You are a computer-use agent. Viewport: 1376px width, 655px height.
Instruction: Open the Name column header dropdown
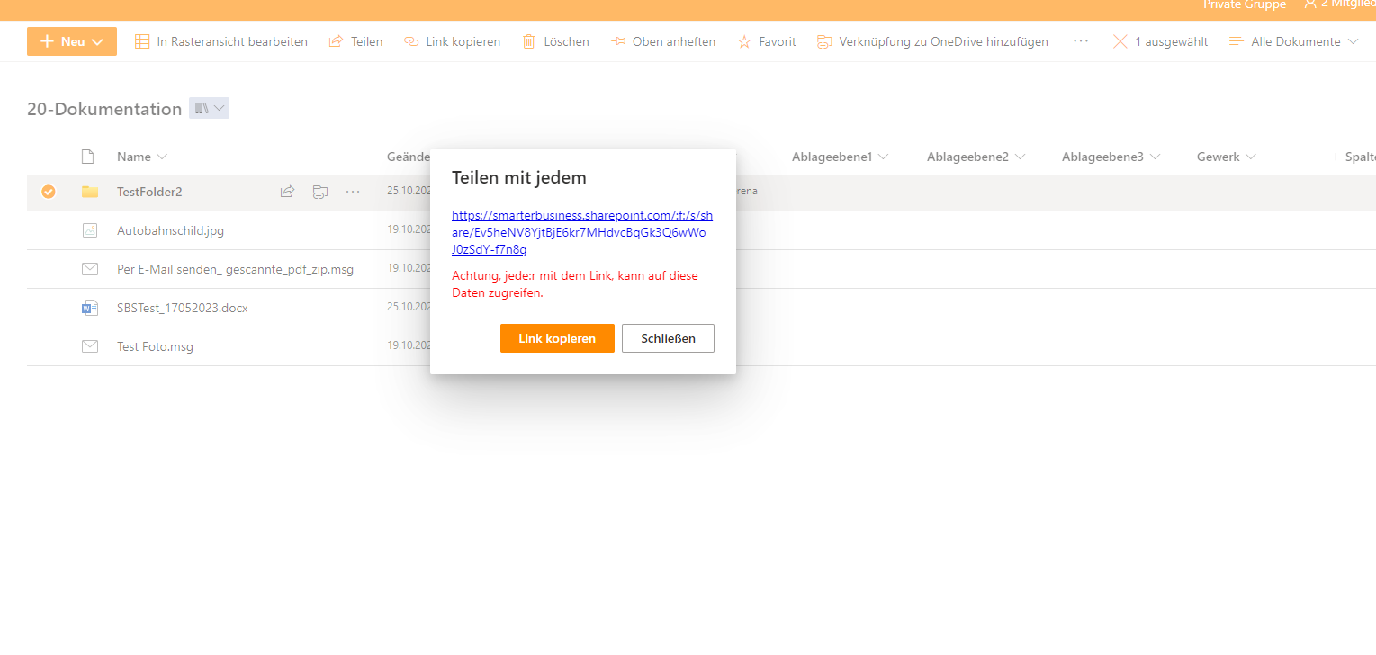(x=164, y=156)
